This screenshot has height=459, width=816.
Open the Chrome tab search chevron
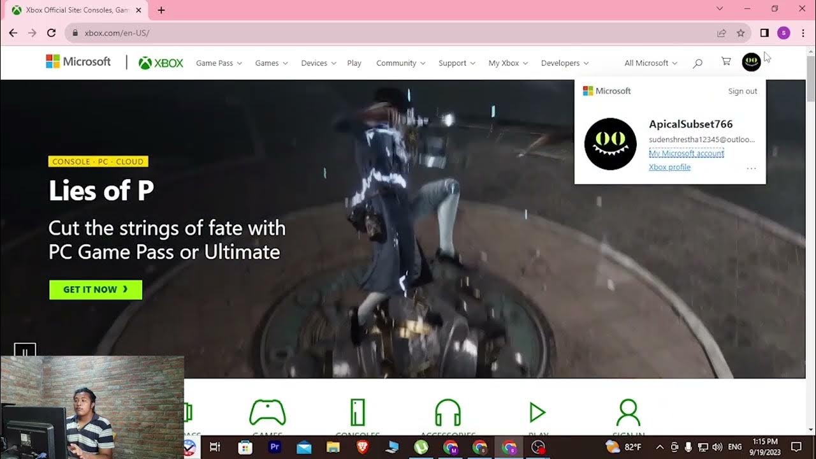pos(720,9)
